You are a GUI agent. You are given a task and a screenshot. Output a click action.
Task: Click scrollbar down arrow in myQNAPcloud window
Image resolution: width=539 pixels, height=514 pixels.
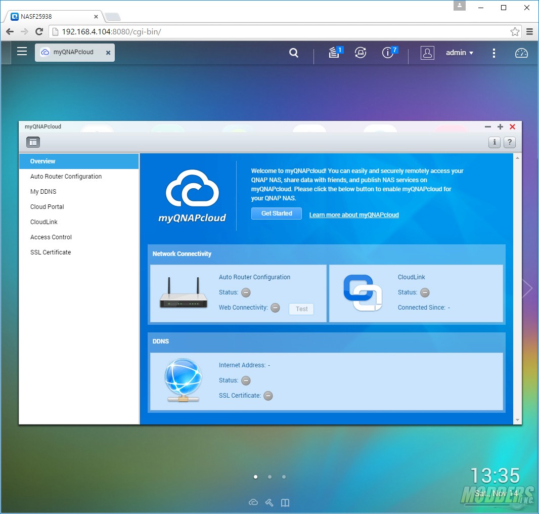click(x=517, y=420)
